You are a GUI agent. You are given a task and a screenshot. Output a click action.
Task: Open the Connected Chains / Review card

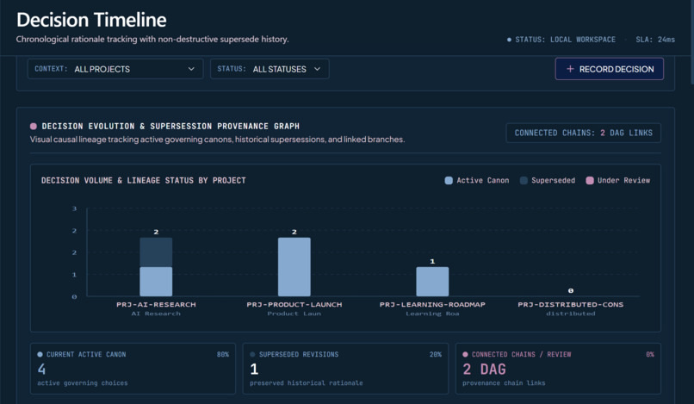(x=558, y=369)
